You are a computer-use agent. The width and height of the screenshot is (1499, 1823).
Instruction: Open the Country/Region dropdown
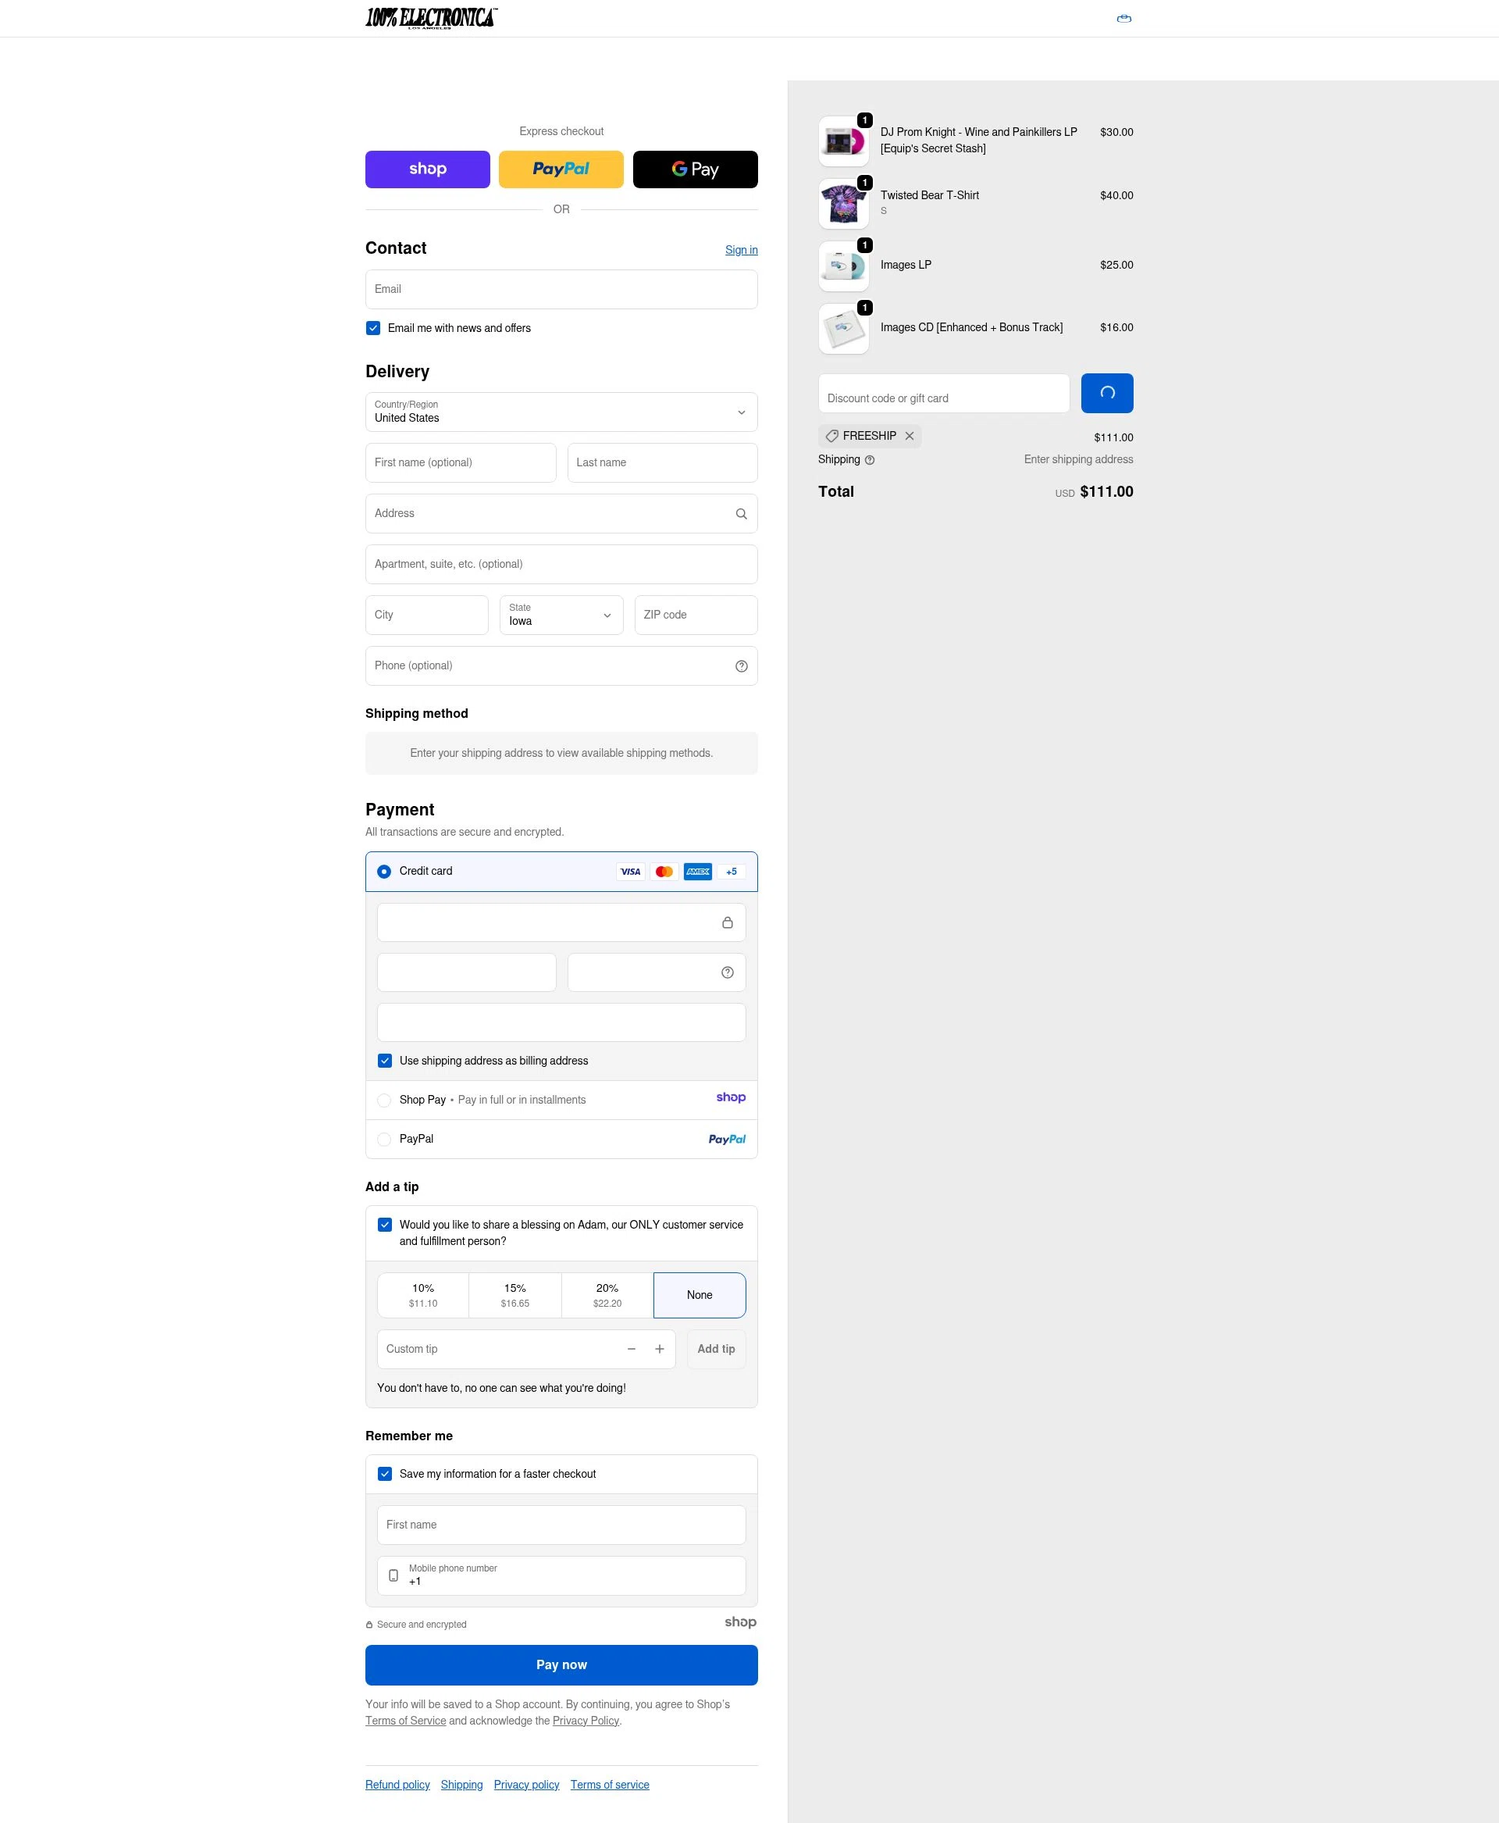pyautogui.click(x=561, y=412)
